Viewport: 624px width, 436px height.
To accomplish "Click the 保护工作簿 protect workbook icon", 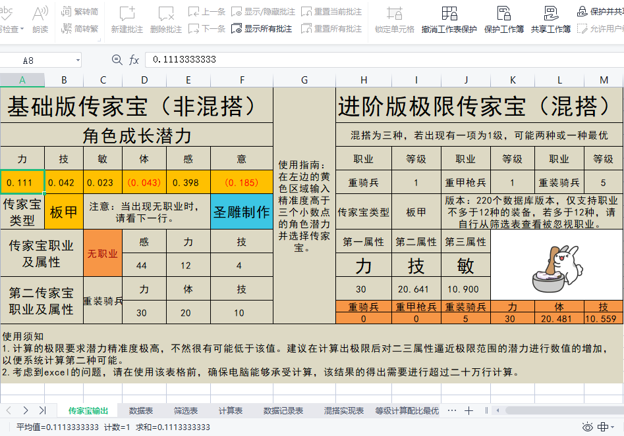I will [504, 14].
